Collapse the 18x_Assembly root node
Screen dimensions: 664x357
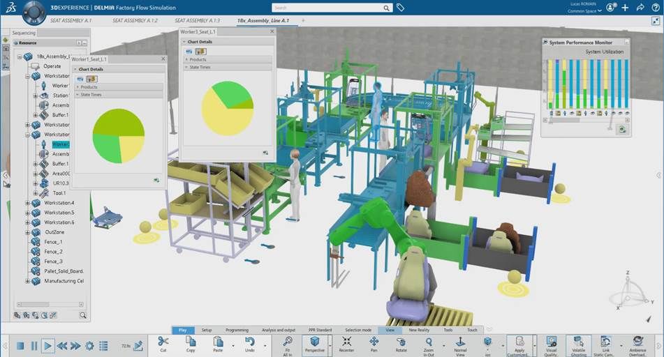20,56
